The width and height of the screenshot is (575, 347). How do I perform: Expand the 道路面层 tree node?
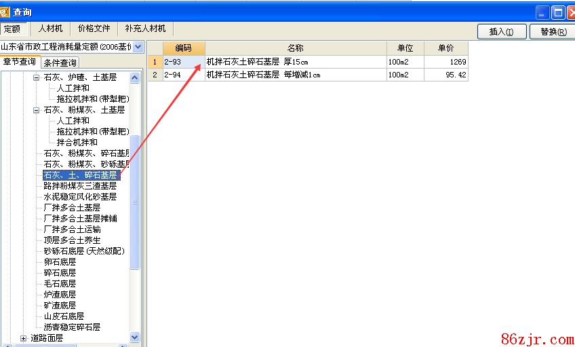[x=23, y=338]
